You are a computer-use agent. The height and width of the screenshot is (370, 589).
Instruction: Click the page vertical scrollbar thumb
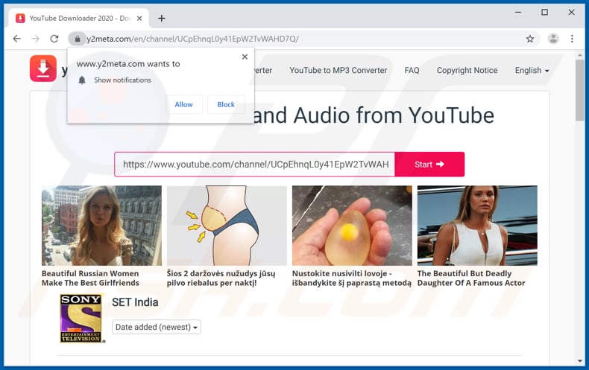[579, 90]
